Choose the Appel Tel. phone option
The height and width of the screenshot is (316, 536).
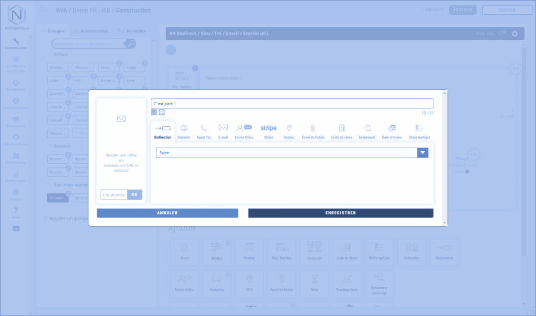tap(204, 130)
